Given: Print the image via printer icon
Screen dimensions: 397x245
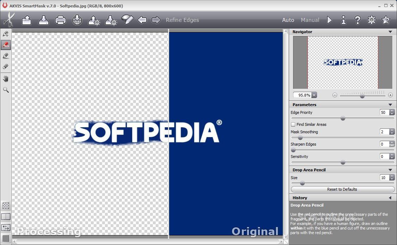Looking at the screenshot, I should tap(61, 20).
